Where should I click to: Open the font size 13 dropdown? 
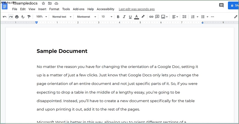107,17
